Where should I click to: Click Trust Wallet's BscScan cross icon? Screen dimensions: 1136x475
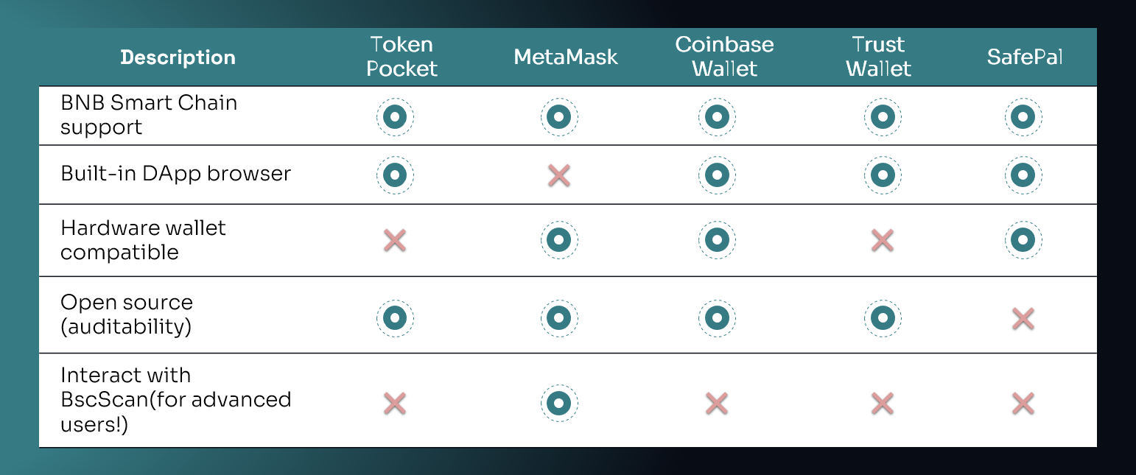(x=882, y=403)
